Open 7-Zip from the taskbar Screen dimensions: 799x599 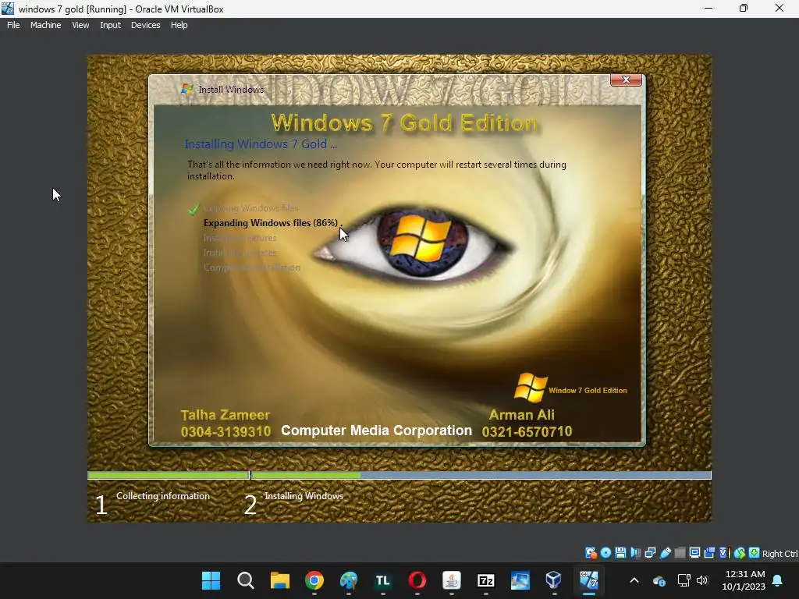[485, 580]
